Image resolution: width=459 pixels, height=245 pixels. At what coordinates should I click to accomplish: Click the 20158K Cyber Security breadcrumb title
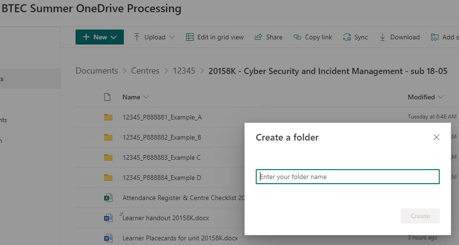328,71
